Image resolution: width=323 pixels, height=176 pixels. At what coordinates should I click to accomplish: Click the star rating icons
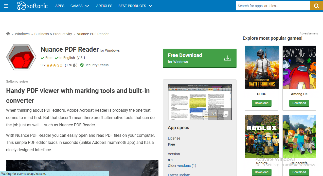[55, 65]
